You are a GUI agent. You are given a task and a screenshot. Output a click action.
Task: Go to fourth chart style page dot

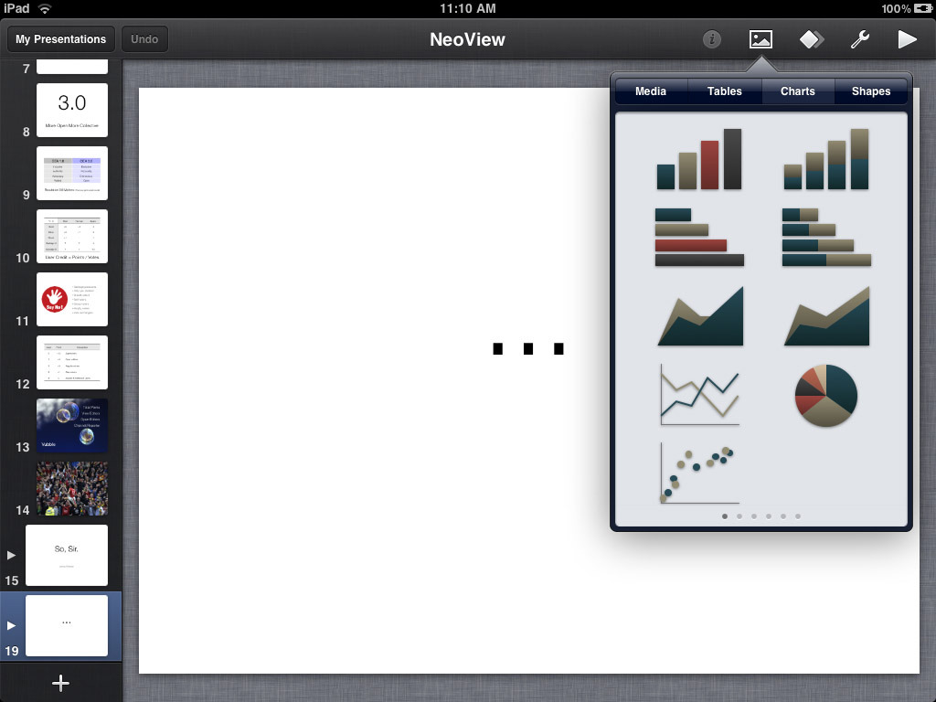pos(769,516)
